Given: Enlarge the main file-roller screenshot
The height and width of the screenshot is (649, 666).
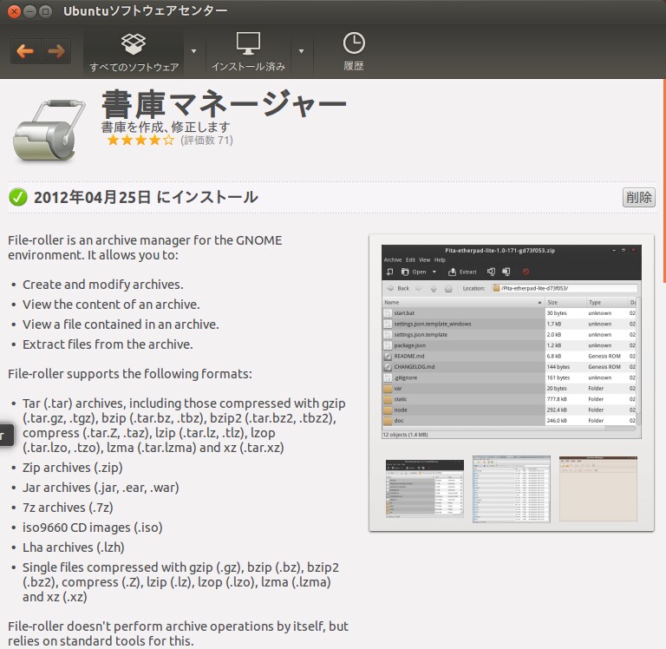Looking at the screenshot, I should coord(512,342).
